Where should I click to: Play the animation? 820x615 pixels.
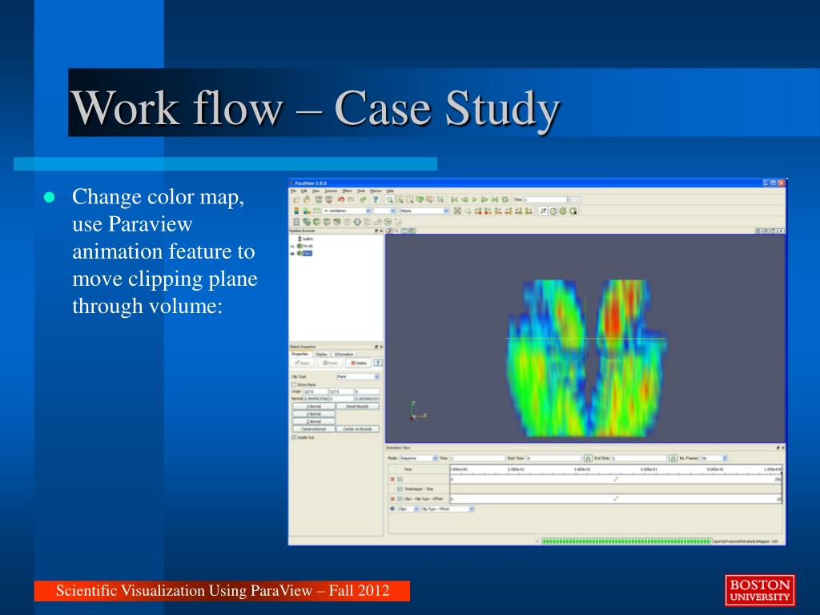[474, 199]
